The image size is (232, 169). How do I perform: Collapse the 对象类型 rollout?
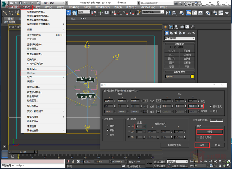tap(179, 44)
